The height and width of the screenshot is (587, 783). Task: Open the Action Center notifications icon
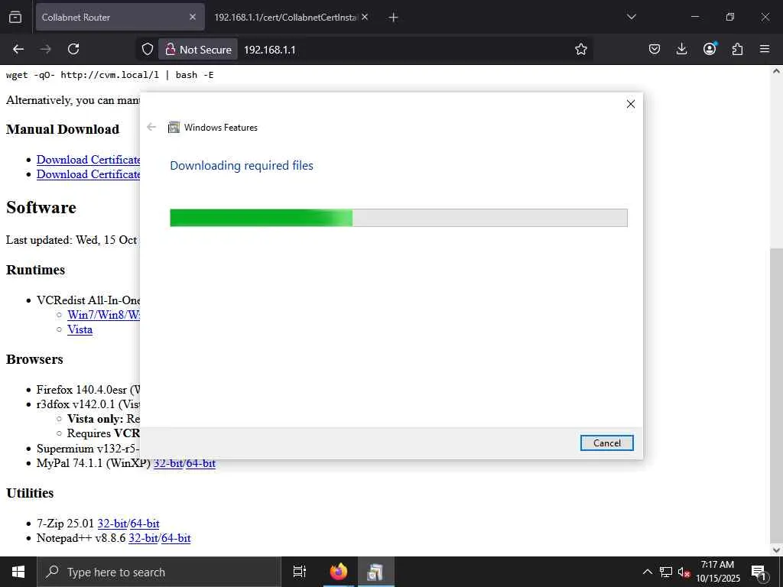pos(759,572)
